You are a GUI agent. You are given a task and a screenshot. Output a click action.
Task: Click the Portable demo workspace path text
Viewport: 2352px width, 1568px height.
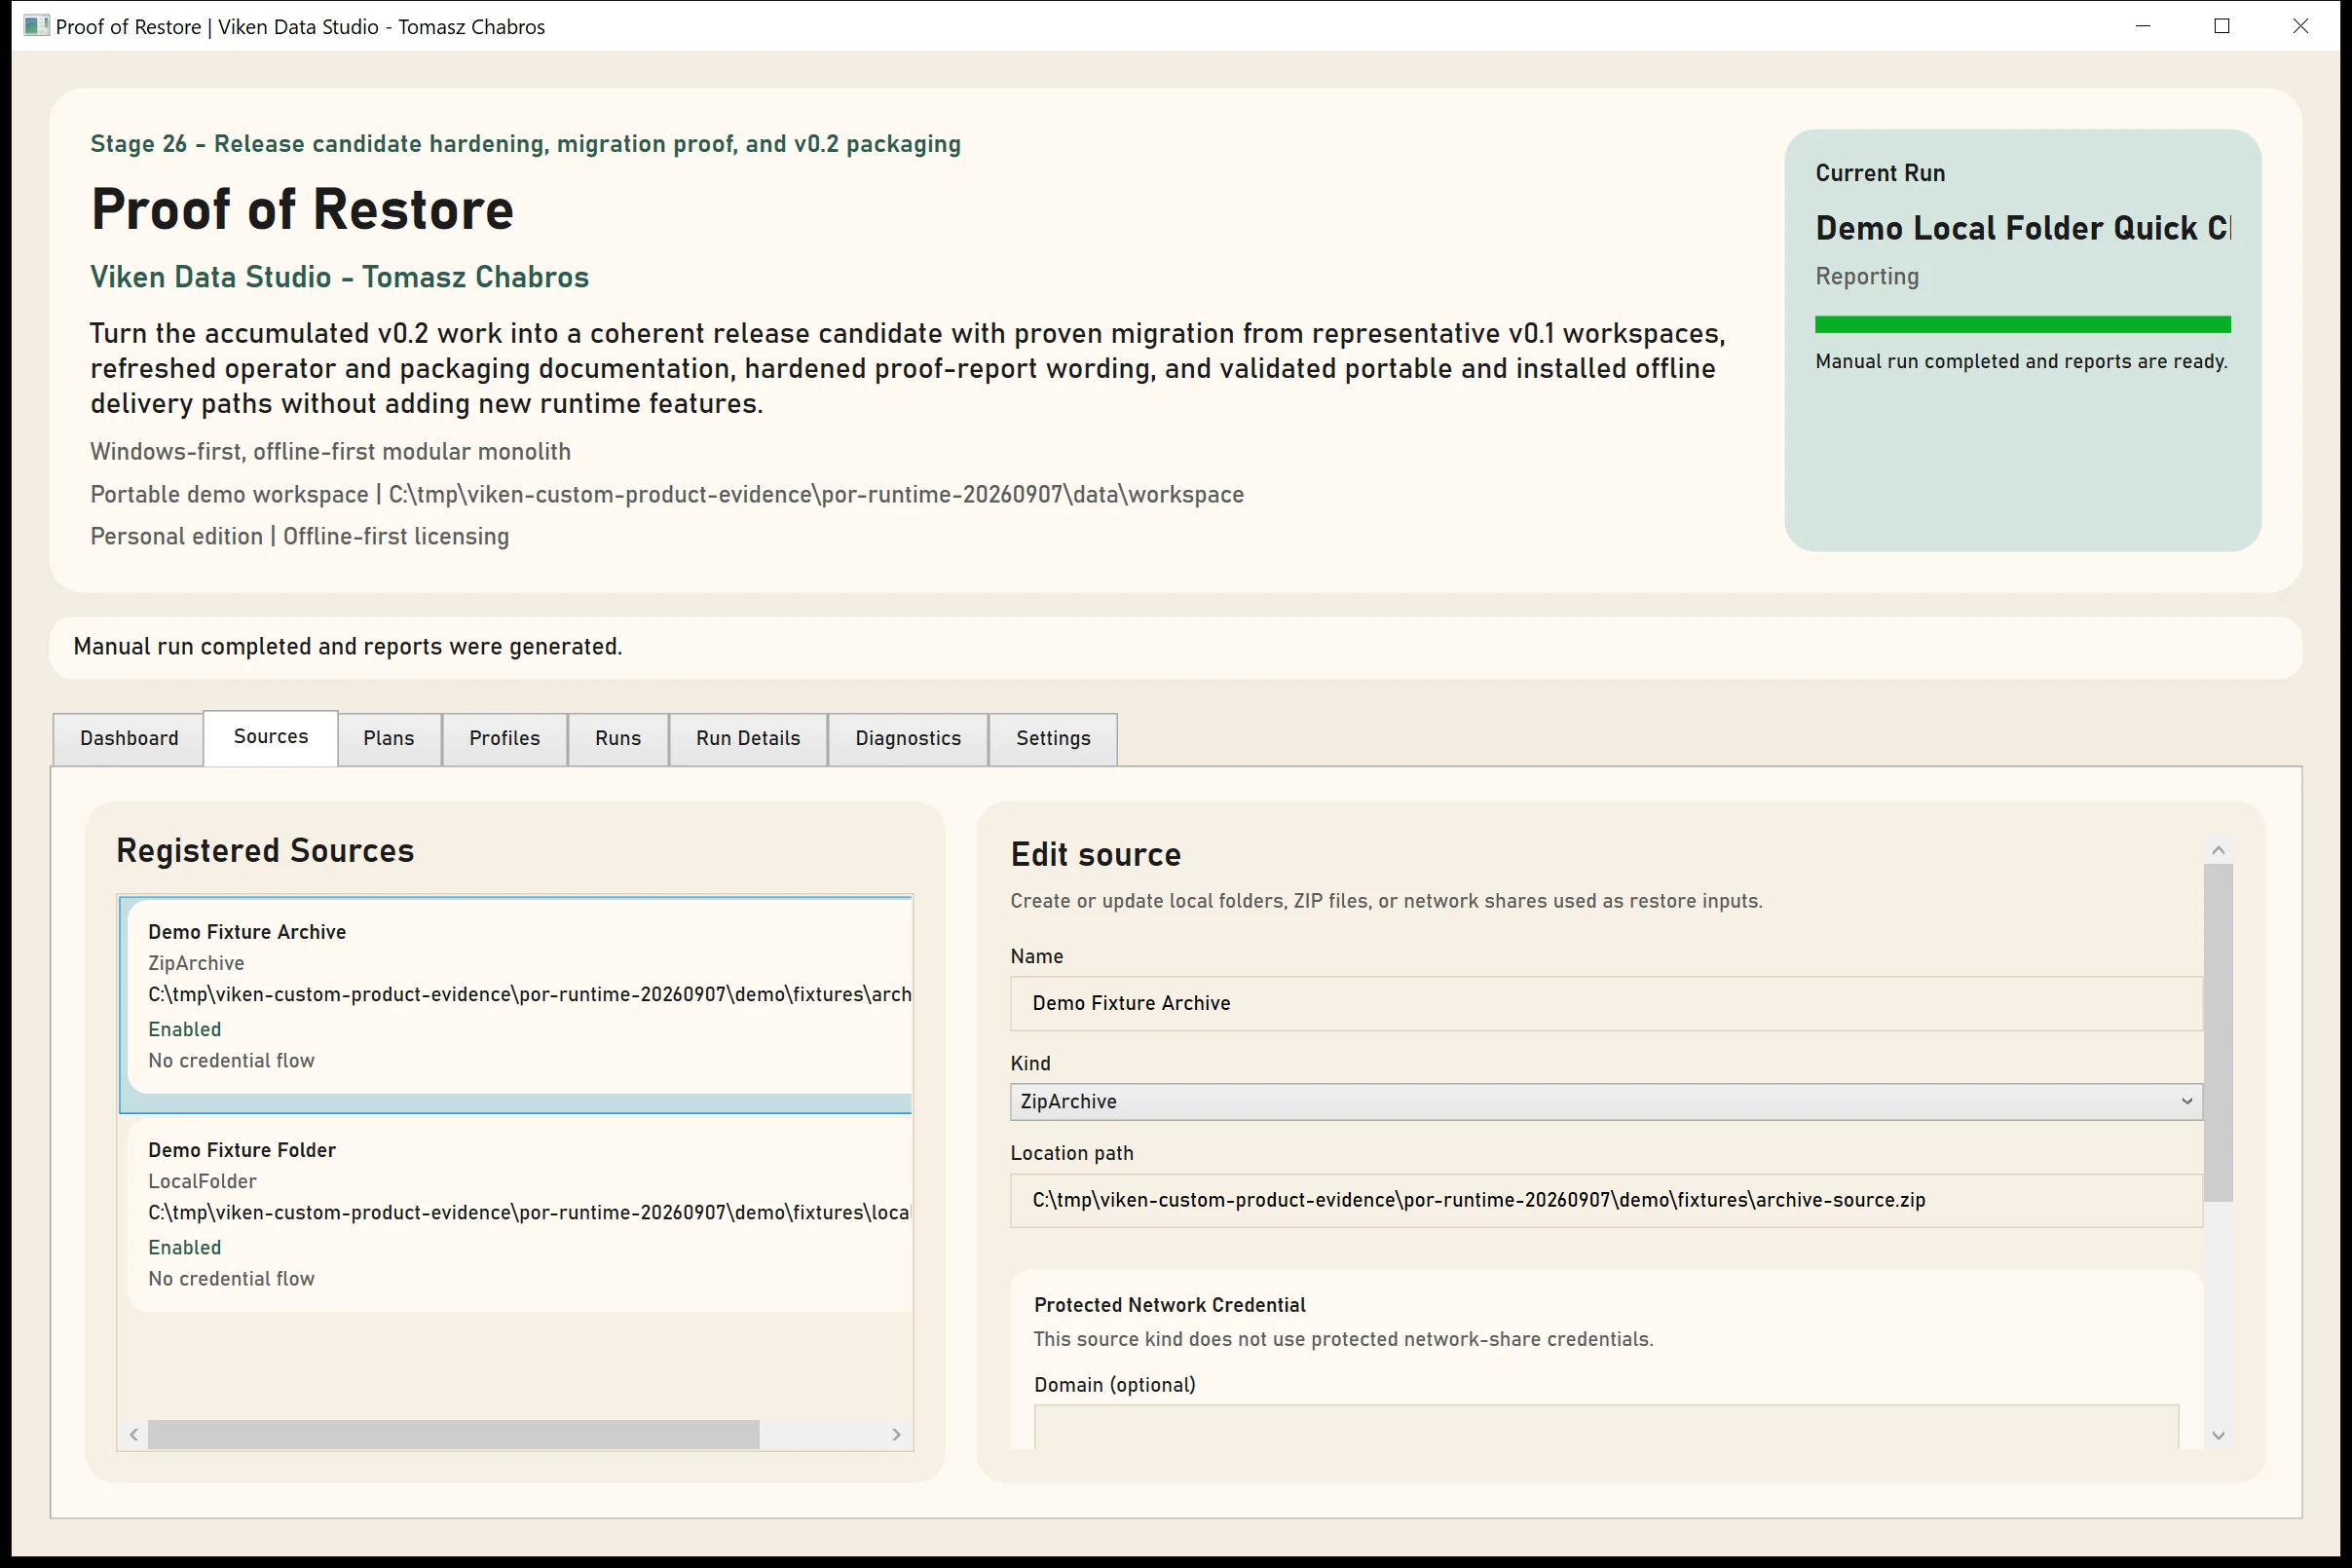point(667,495)
